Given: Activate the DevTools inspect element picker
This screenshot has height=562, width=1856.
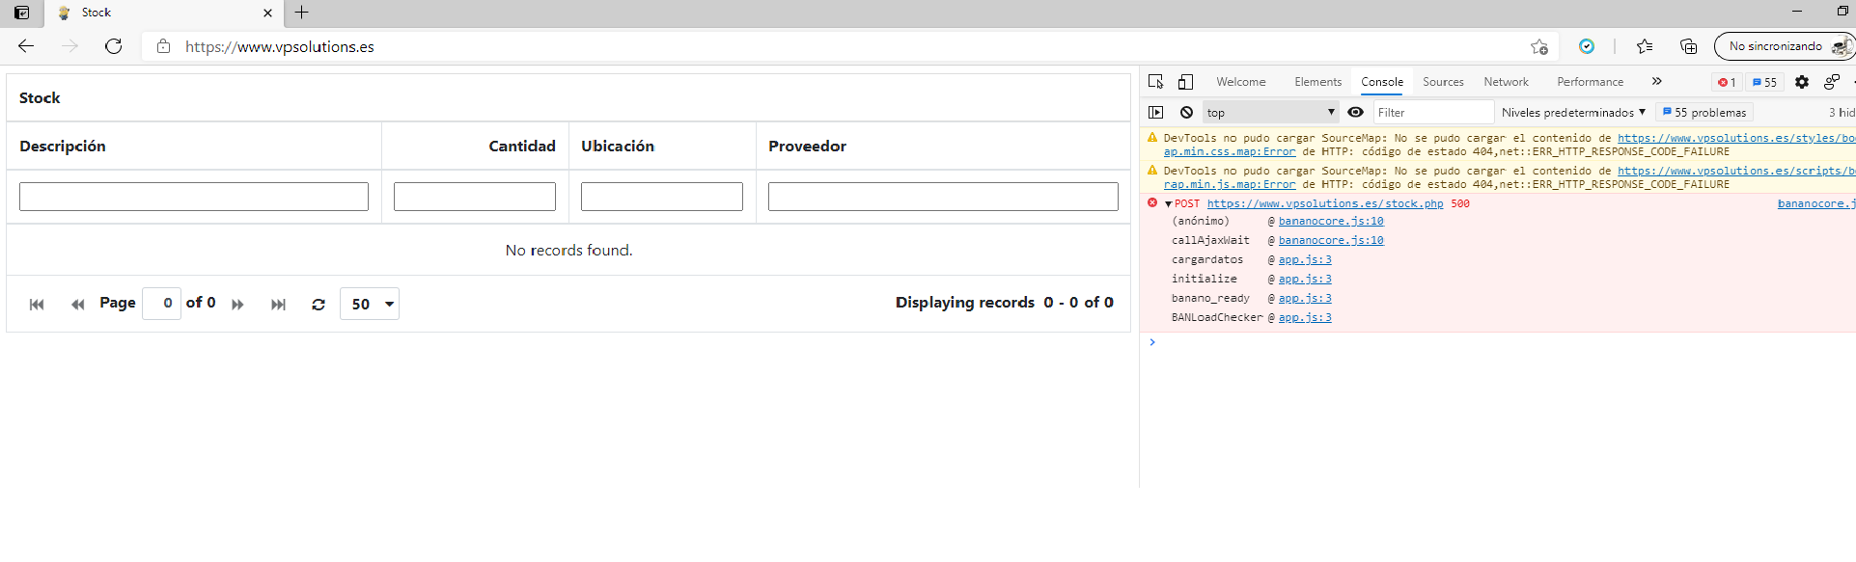Looking at the screenshot, I should 1156,82.
